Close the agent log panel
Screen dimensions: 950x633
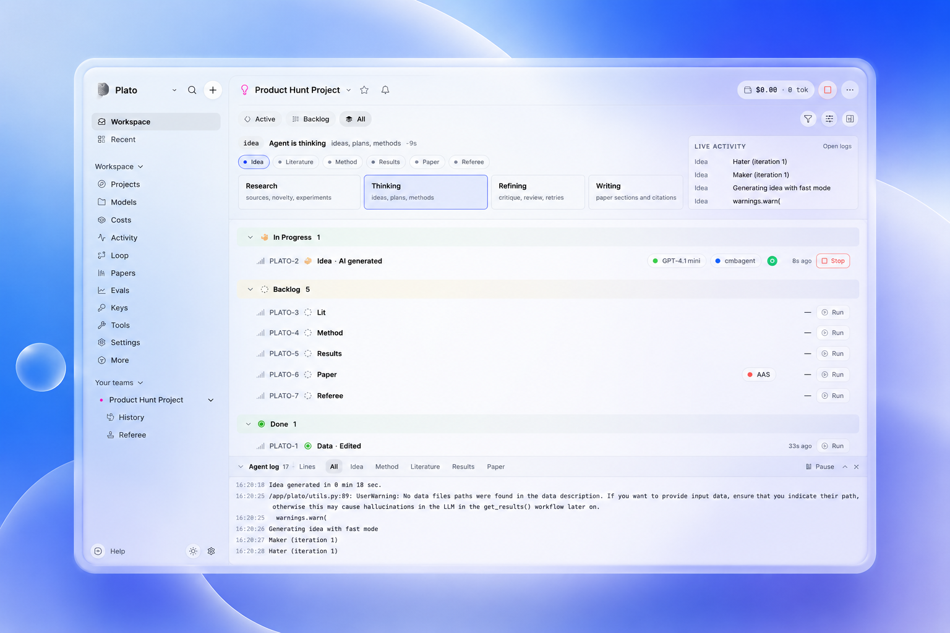point(857,467)
